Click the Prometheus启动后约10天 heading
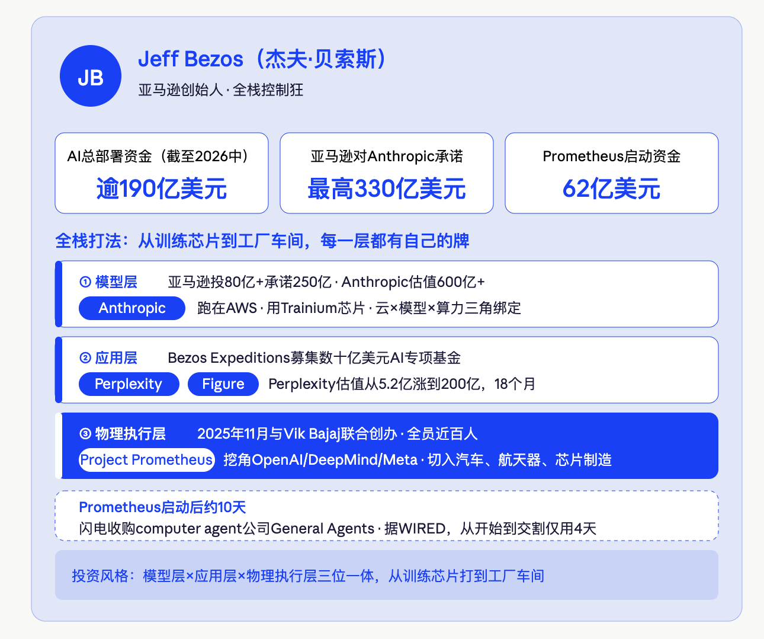 click(x=162, y=507)
